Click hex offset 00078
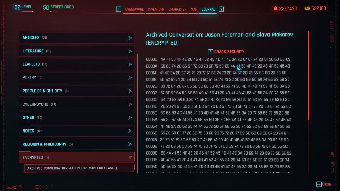Image resolution: width=340 pixels, height=191 pixels. [151, 140]
